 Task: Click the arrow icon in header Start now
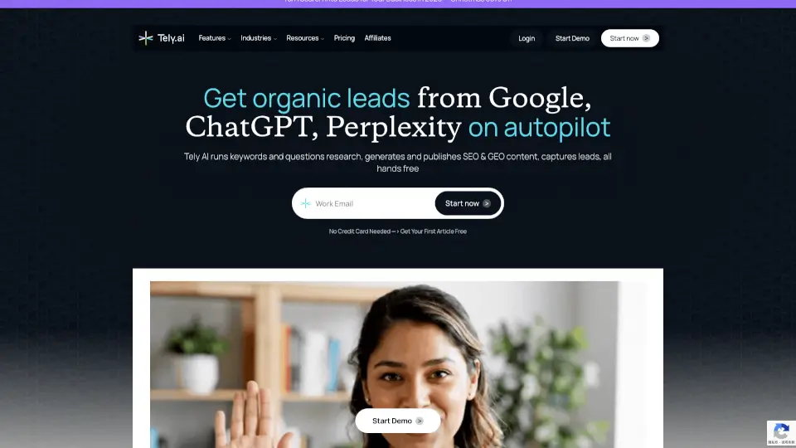[x=646, y=38]
